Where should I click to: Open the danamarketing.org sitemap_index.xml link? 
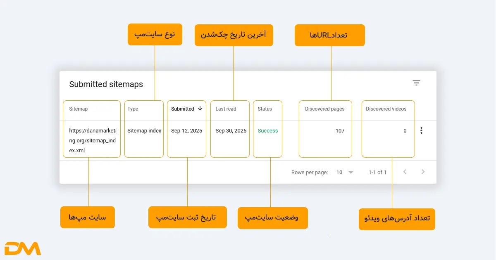pyautogui.click(x=93, y=140)
